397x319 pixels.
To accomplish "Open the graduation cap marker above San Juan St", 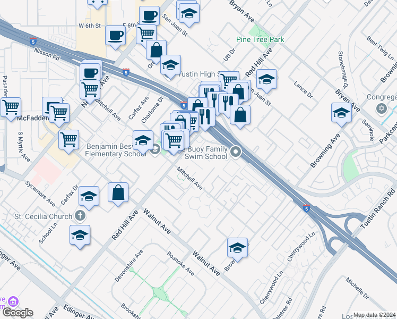I will (189, 15).
